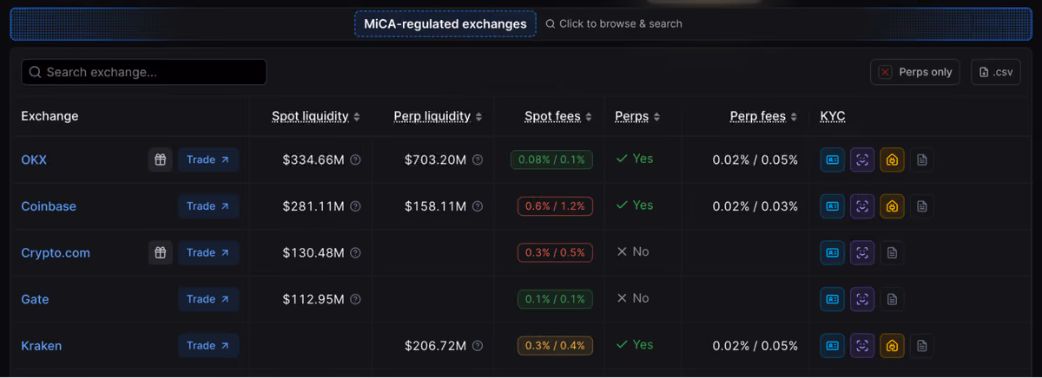The image size is (1042, 378).
Task: Click Coinbase purple face scan KYC icon
Action: point(862,206)
